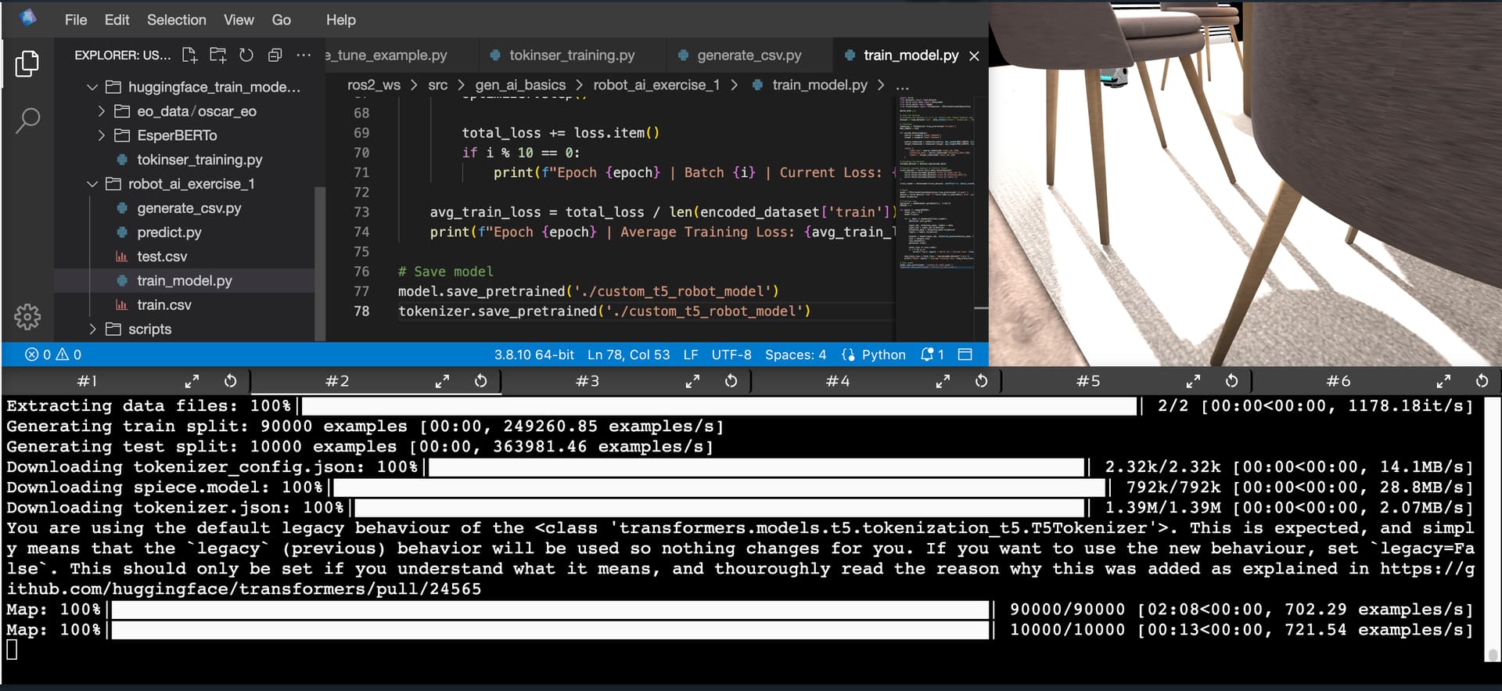Click the New File icon in Explorer
1502x691 pixels.
click(189, 55)
